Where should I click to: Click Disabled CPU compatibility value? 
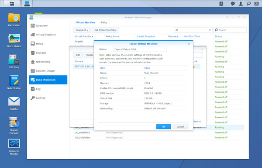point(149,88)
